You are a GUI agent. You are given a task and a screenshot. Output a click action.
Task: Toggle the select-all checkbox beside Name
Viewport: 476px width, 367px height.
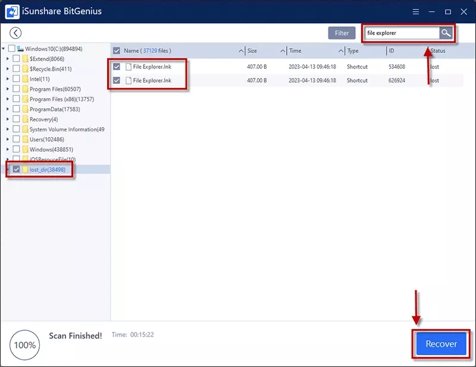(x=117, y=51)
